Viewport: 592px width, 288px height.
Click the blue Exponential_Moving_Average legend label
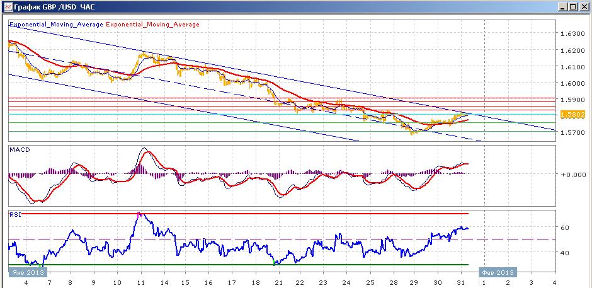pyautogui.click(x=56, y=24)
